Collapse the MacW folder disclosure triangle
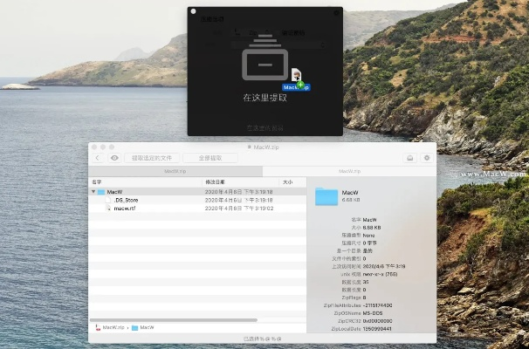The image size is (529, 349). [x=93, y=191]
